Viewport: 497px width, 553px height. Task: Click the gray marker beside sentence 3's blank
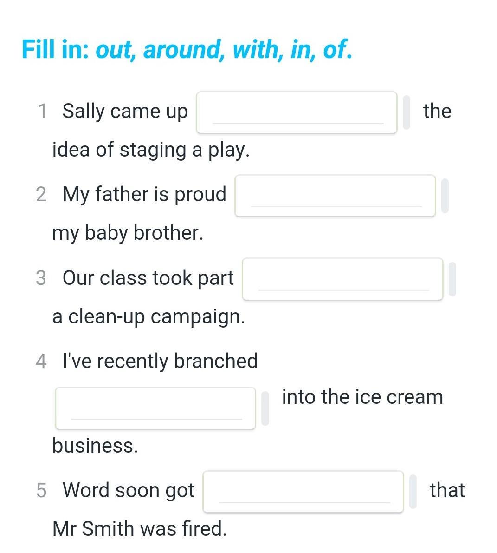pos(452,279)
